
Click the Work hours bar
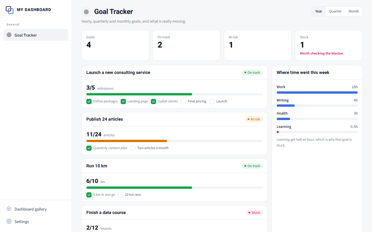(317, 93)
